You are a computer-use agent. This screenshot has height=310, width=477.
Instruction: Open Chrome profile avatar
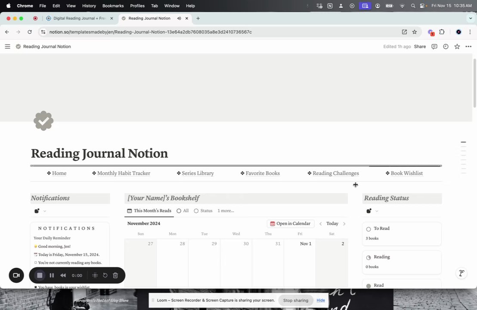point(458,32)
